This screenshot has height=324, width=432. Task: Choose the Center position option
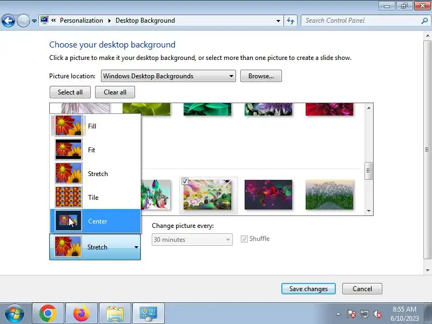[95, 221]
